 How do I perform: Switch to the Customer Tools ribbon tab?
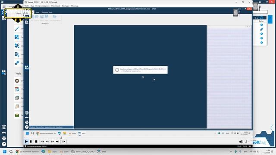pos(47,12)
